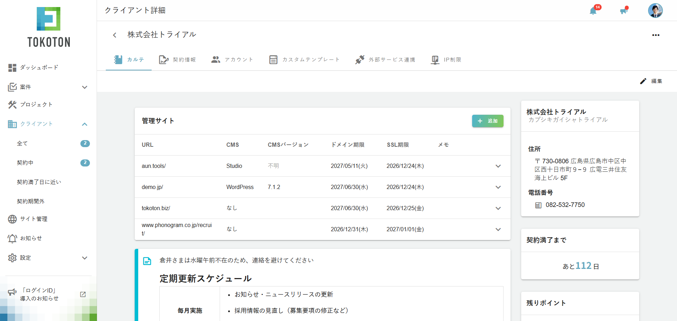Expand the tokoton.biz/ site row
Viewport: 677px width, 321px height.
[498, 208]
